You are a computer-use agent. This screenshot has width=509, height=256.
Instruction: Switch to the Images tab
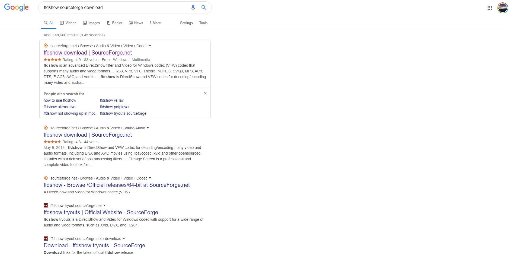click(x=91, y=23)
